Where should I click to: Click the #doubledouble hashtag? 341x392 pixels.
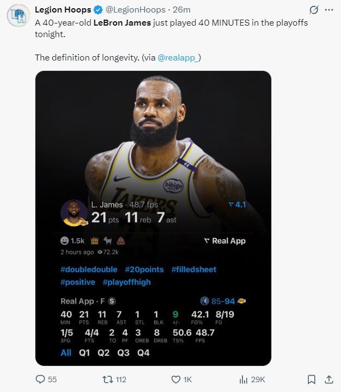89,269
